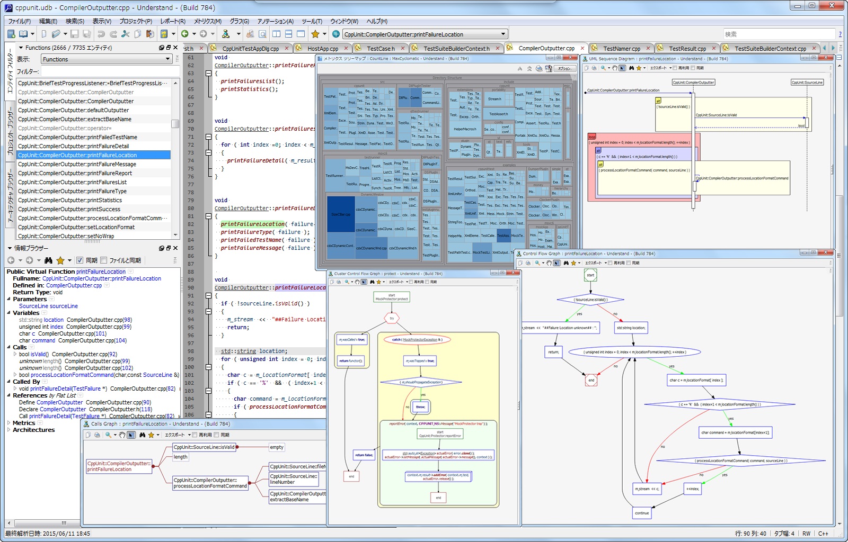Select pointer tool in Calls Graph toolbar

click(x=131, y=435)
